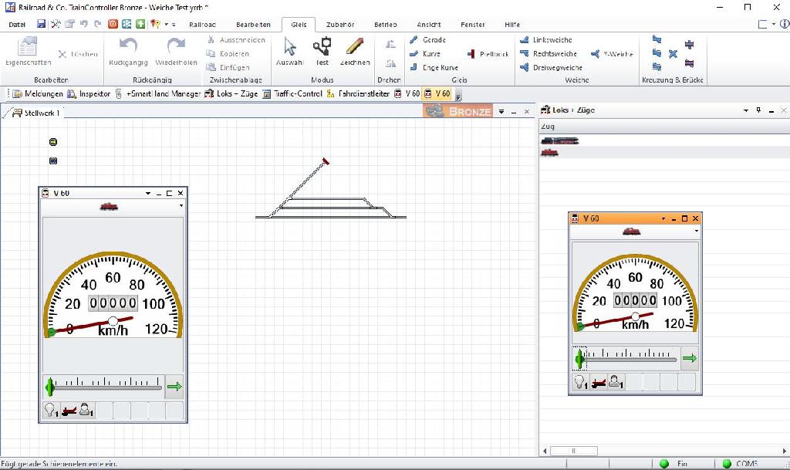
Task: Choose the Zeichnen pencil tool
Action: tap(355, 51)
